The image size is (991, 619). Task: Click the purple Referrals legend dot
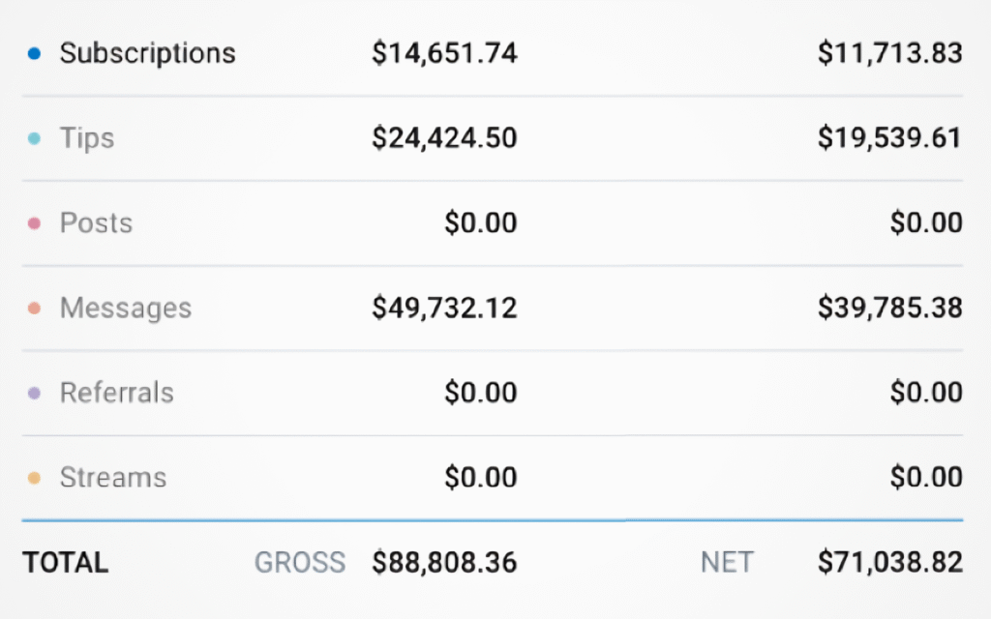[x=35, y=394]
